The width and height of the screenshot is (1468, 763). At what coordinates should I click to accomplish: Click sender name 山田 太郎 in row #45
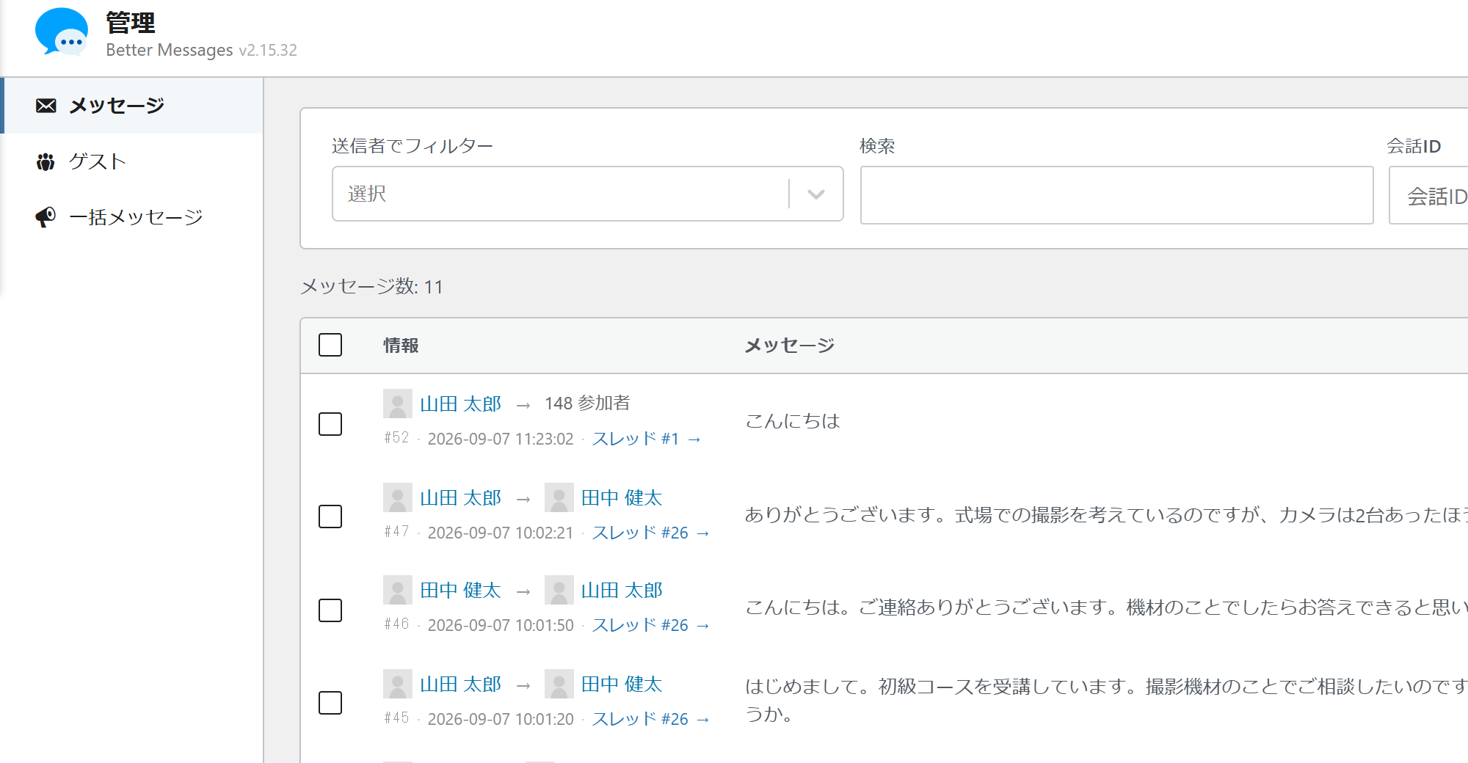tap(461, 684)
